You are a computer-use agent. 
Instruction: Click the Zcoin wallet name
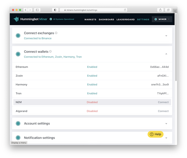tap(19, 76)
